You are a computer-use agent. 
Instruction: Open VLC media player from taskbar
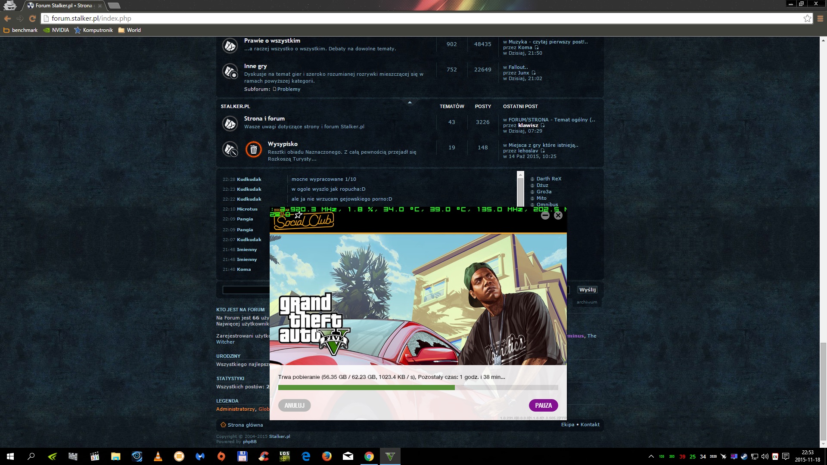[x=158, y=456]
